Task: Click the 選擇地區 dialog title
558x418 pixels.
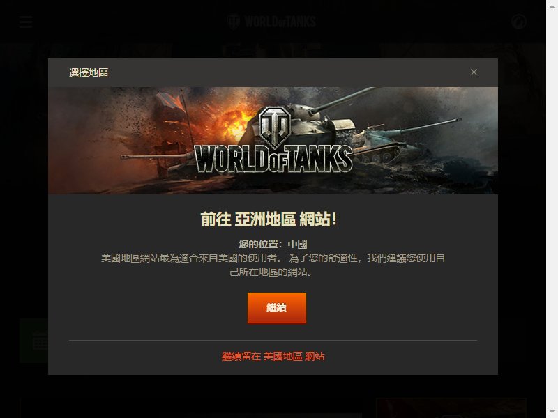Action: coord(89,73)
